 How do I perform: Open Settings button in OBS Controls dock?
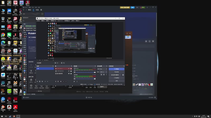click(117, 81)
